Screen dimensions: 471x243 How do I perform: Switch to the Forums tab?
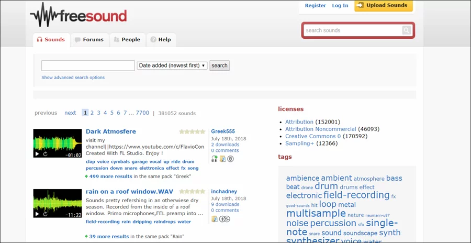pos(89,39)
